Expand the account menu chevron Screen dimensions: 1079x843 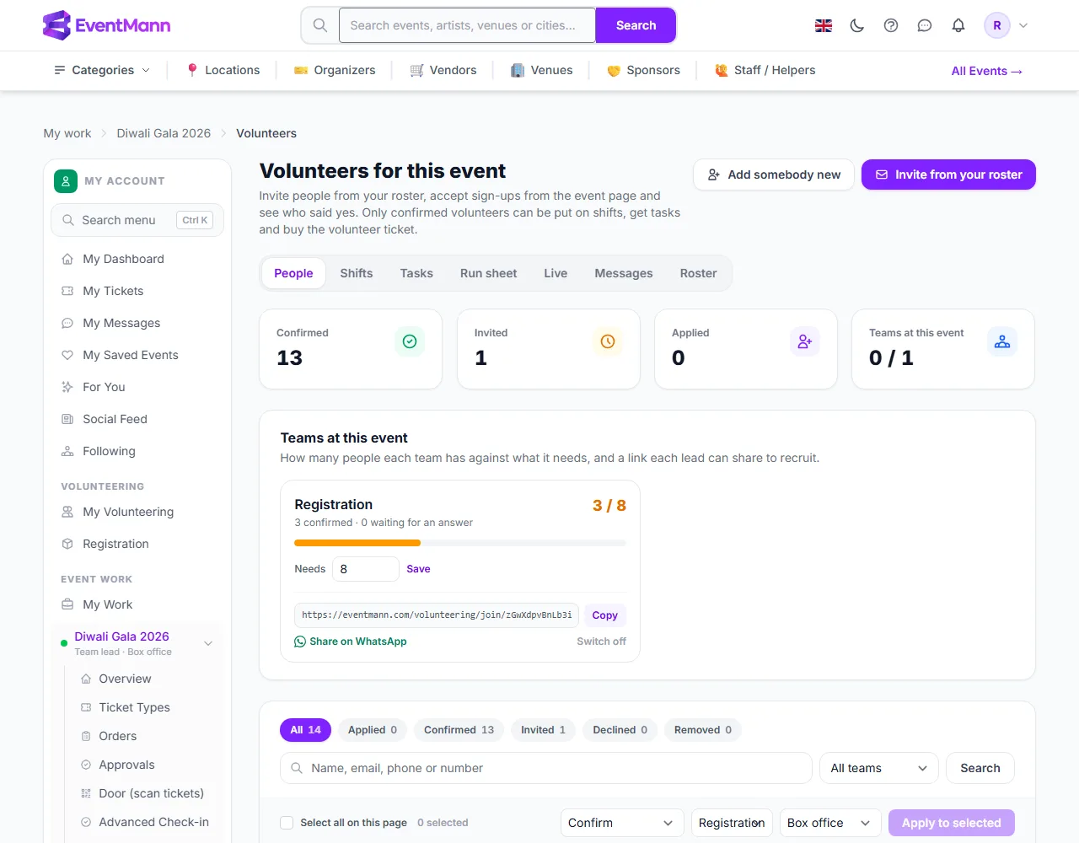1023,25
